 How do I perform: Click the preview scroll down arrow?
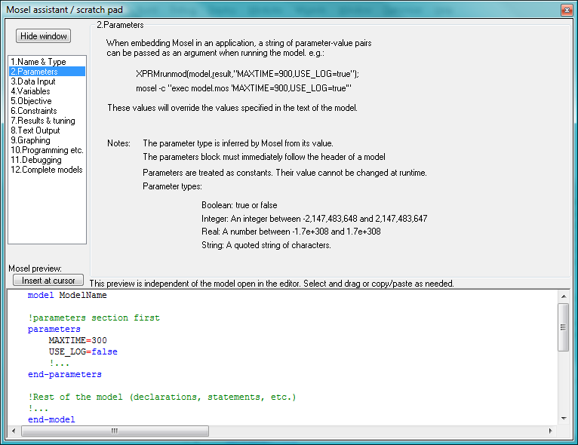point(563,419)
